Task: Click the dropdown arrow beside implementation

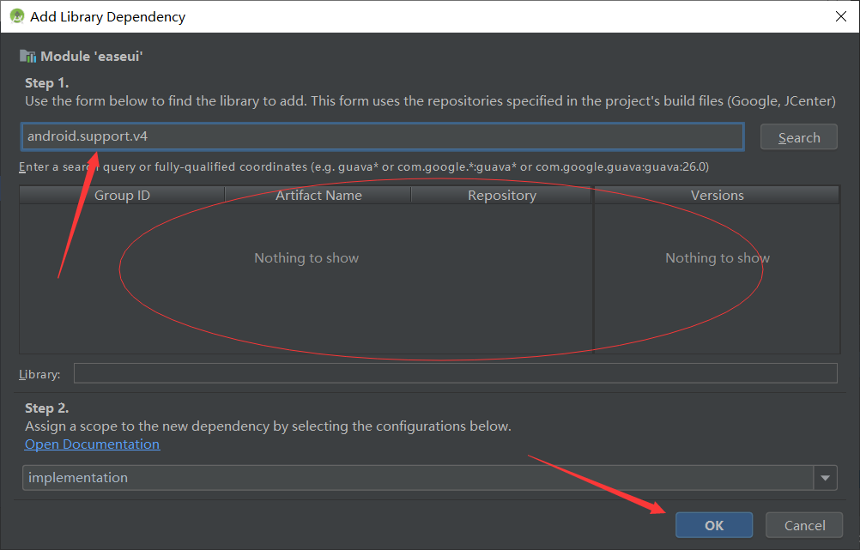Action: coord(824,477)
